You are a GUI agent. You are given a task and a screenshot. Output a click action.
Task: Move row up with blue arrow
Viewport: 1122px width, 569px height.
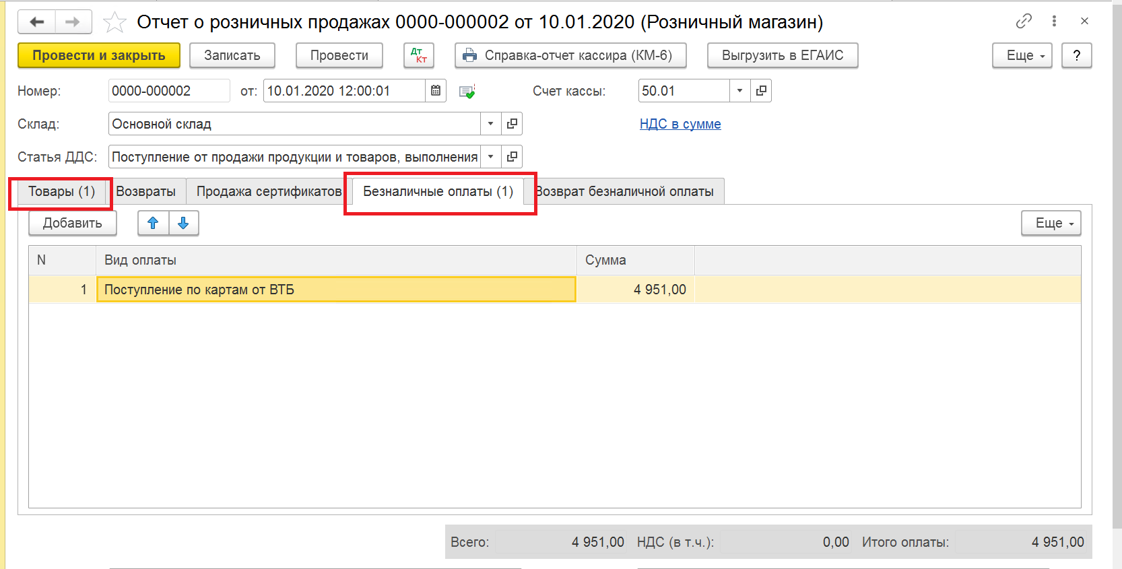pyautogui.click(x=153, y=223)
